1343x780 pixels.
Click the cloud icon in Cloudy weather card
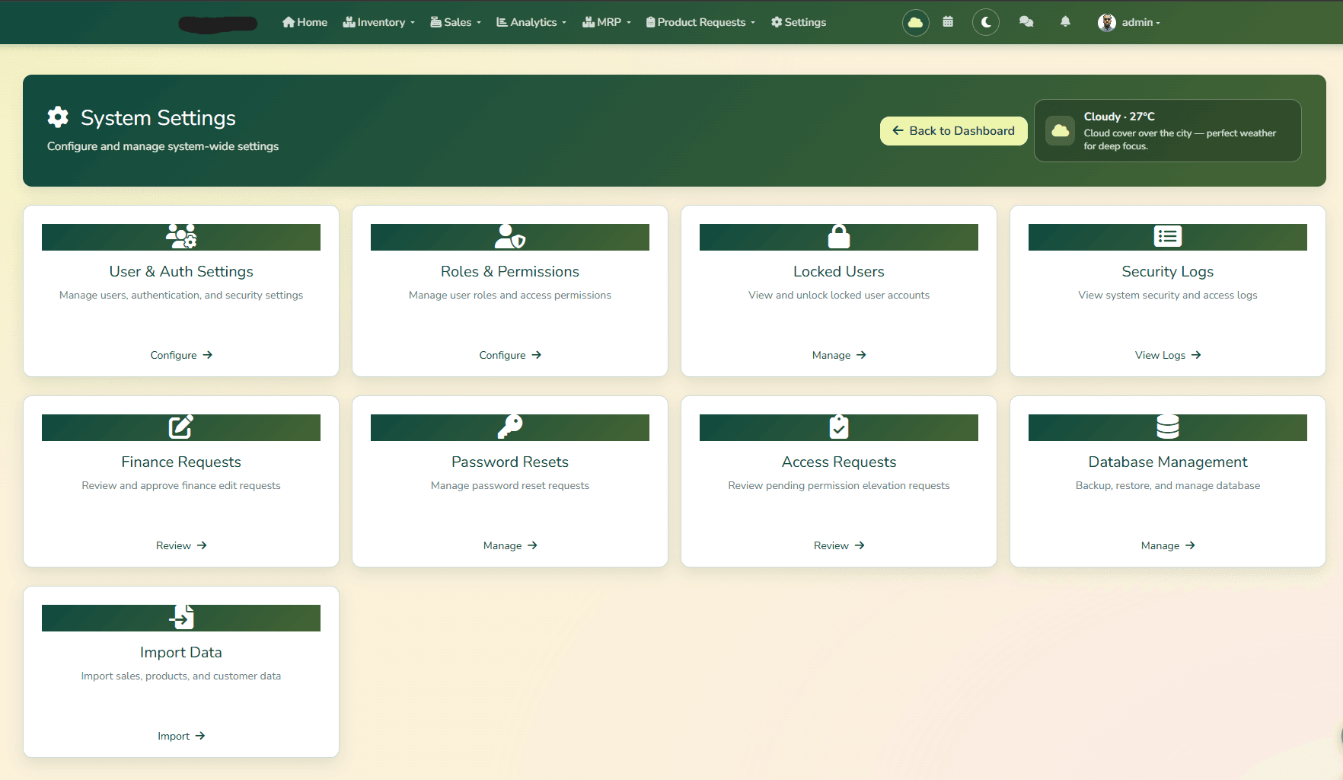tap(1061, 131)
